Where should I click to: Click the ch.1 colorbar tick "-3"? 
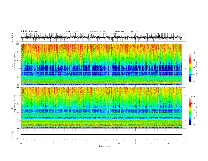[194, 53]
